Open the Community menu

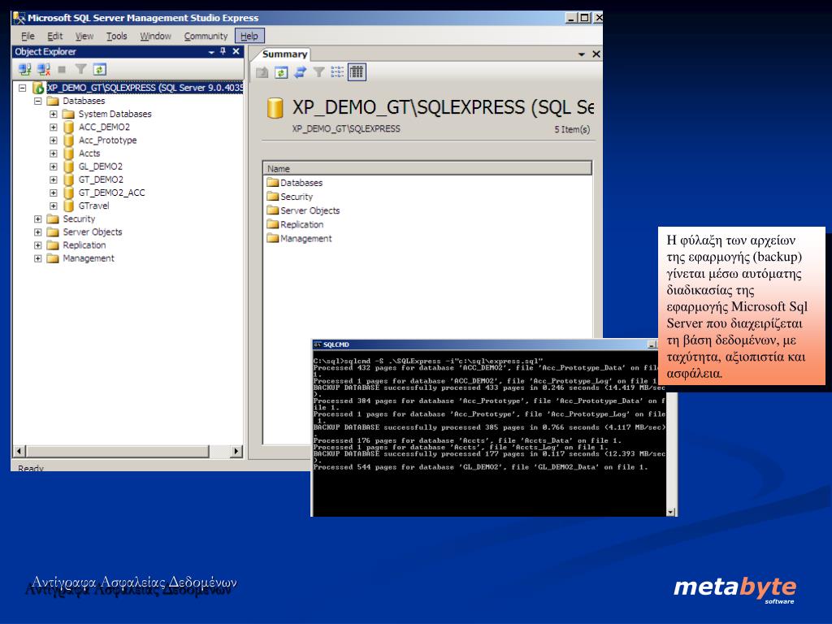point(206,36)
